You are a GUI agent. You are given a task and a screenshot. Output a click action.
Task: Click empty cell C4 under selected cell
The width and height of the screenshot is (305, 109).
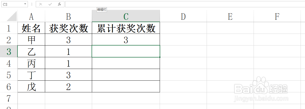coord(126,63)
